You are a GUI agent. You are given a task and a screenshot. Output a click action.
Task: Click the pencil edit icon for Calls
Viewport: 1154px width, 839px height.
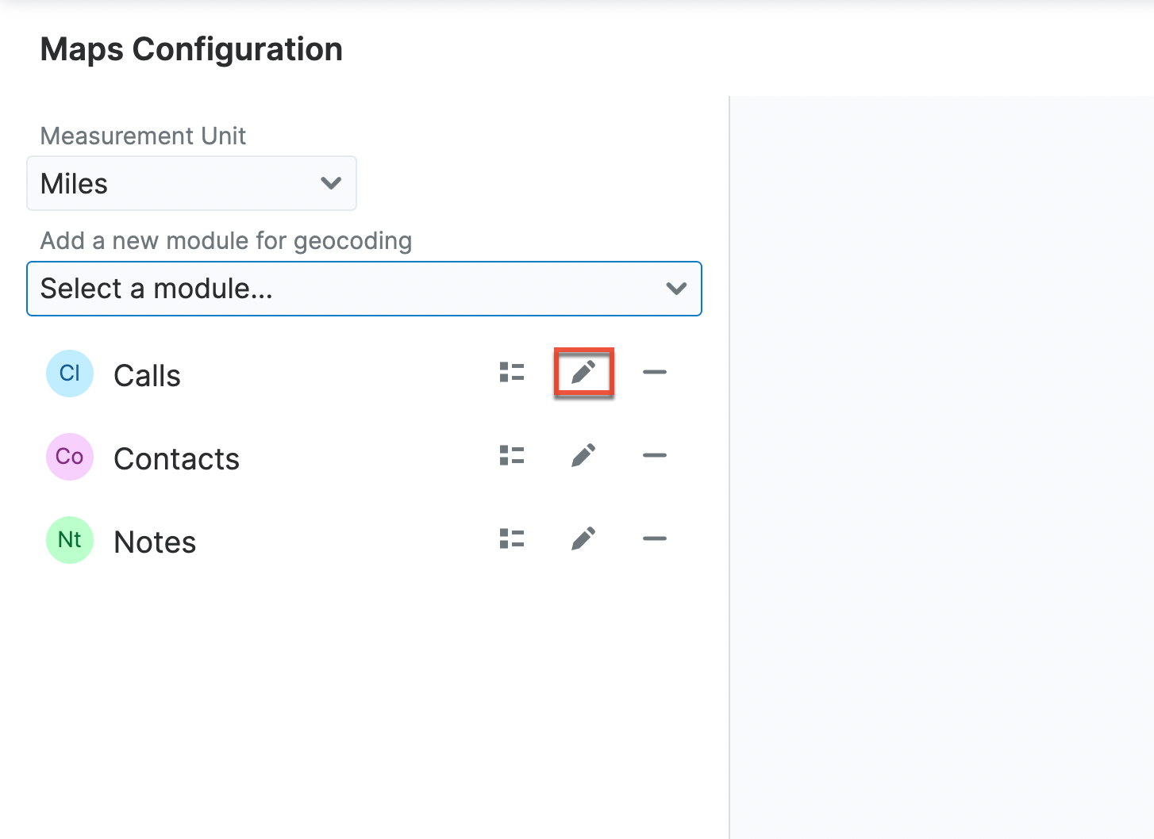click(583, 372)
